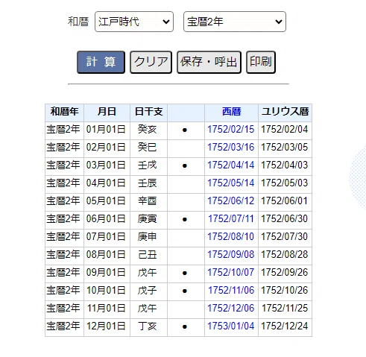The image size is (366, 357).
Task: Click the 戊子 day-stem cell
Action: 148,291
